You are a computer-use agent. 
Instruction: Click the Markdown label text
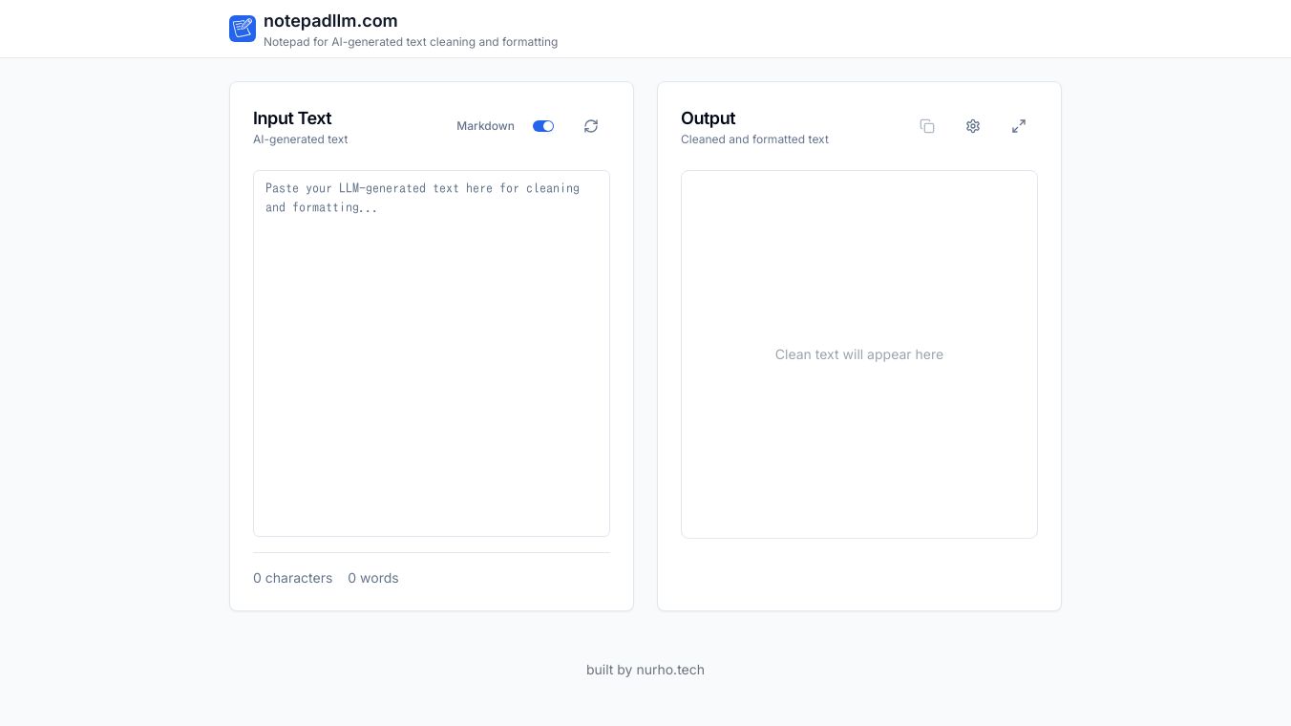[x=485, y=126]
